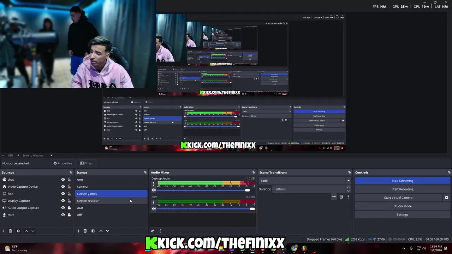Click Start Recording

pyautogui.click(x=402, y=189)
